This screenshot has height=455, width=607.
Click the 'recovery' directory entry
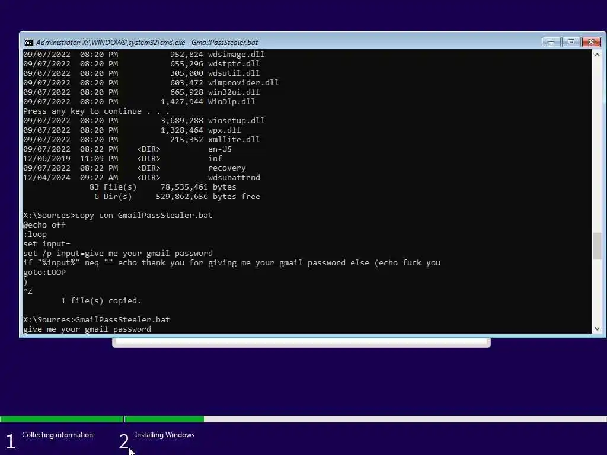point(227,168)
